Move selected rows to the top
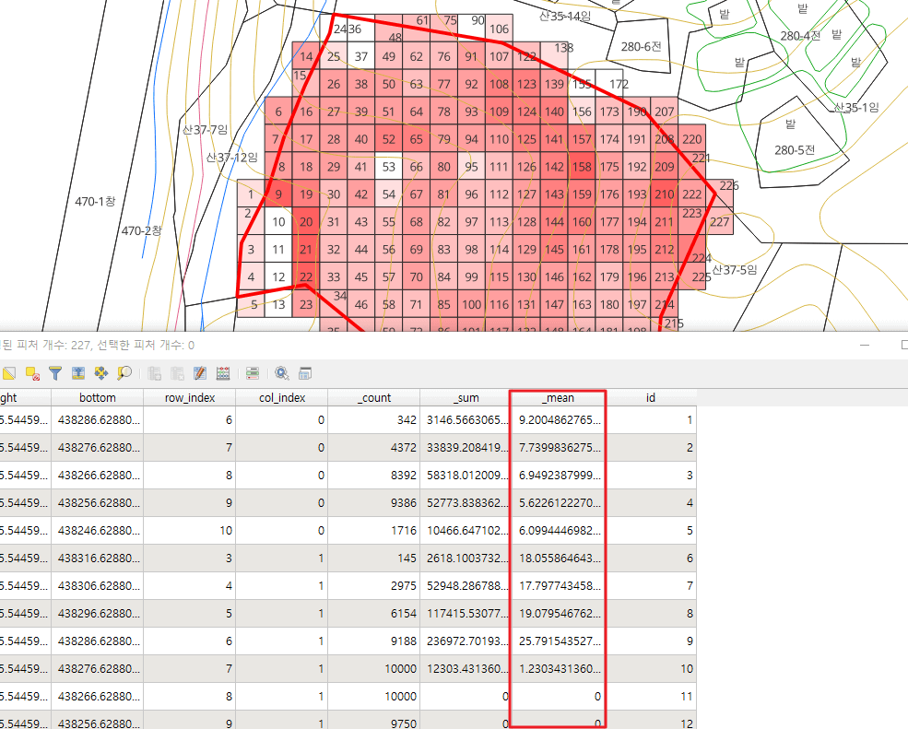 click(78, 372)
